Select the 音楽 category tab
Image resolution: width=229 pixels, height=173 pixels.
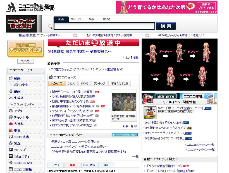coord(72,165)
